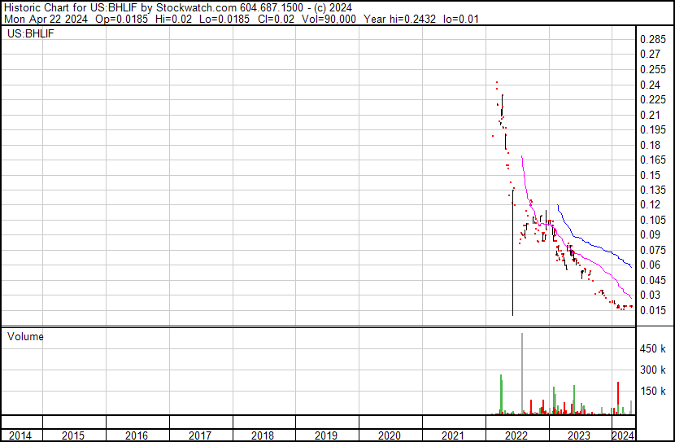Click the 0.015 price axis value
675x442 pixels.
[x=653, y=311]
